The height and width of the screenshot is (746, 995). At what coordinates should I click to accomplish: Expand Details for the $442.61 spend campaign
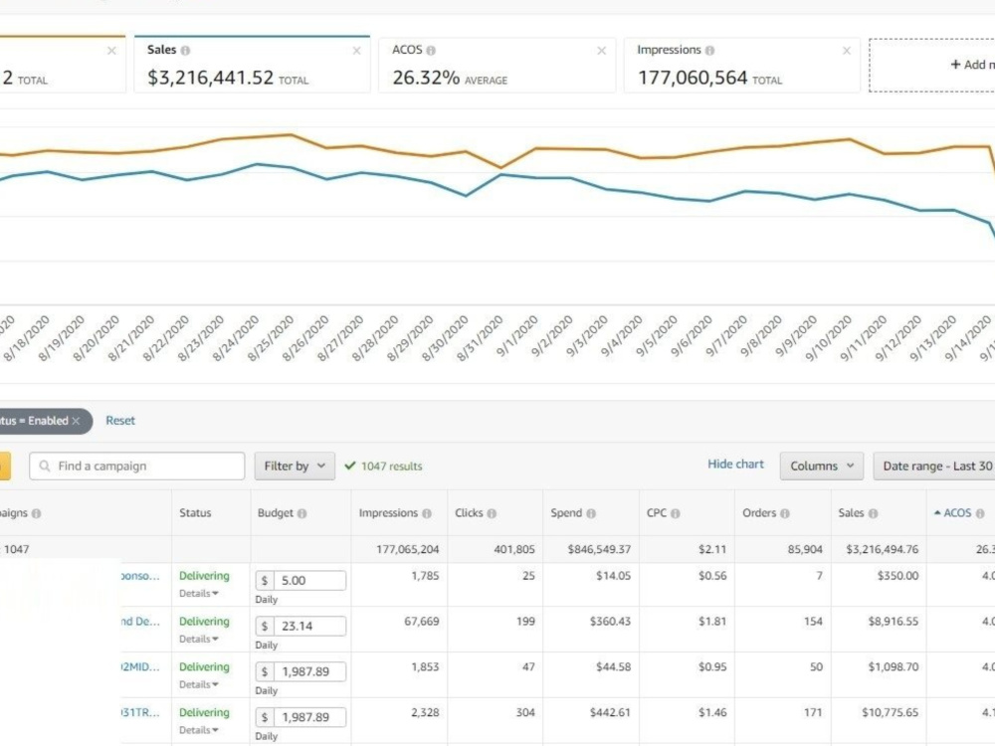(199, 731)
